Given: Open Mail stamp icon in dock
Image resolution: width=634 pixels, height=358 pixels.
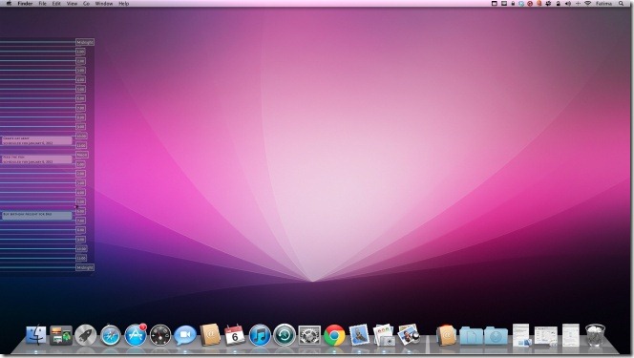Looking at the screenshot, I should click(359, 335).
